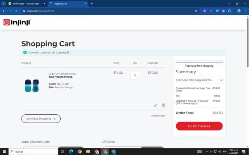Launch Microsoft Edge from taskbar
249x155 pixels.
[71, 152]
